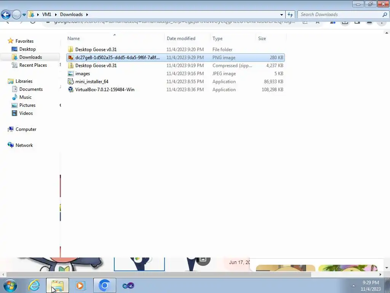Open Downloads under Favorites
The height and width of the screenshot is (293, 390).
tap(30, 57)
